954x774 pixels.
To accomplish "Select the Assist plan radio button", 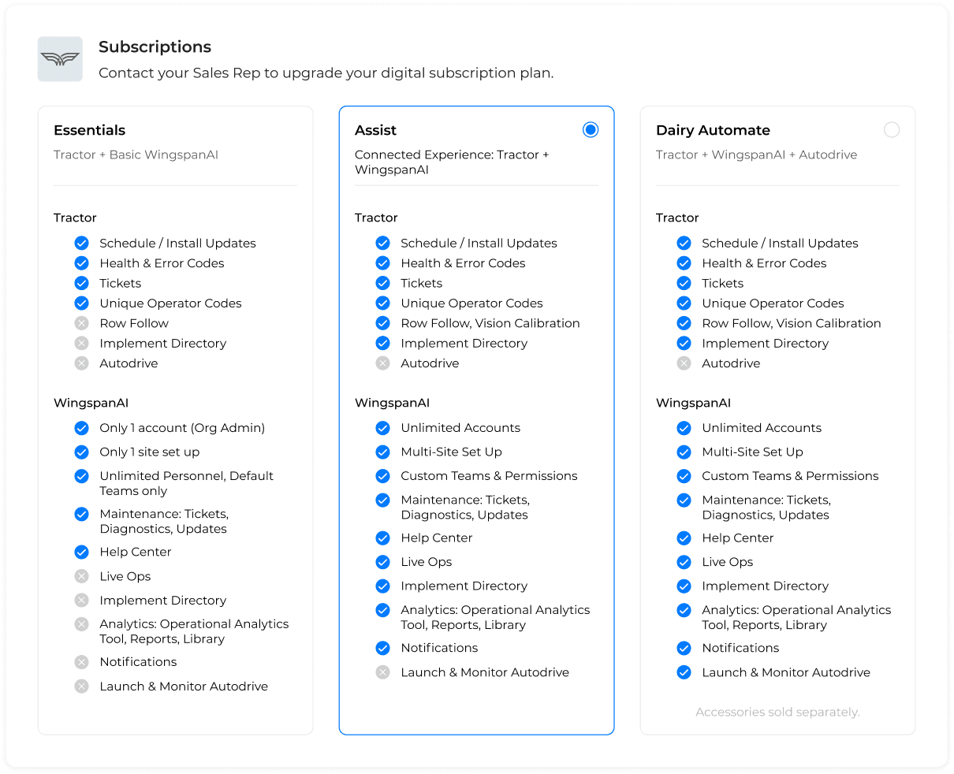I will (591, 130).
